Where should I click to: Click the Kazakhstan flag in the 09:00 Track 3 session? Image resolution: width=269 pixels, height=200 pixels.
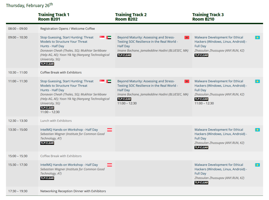coord(257,38)
